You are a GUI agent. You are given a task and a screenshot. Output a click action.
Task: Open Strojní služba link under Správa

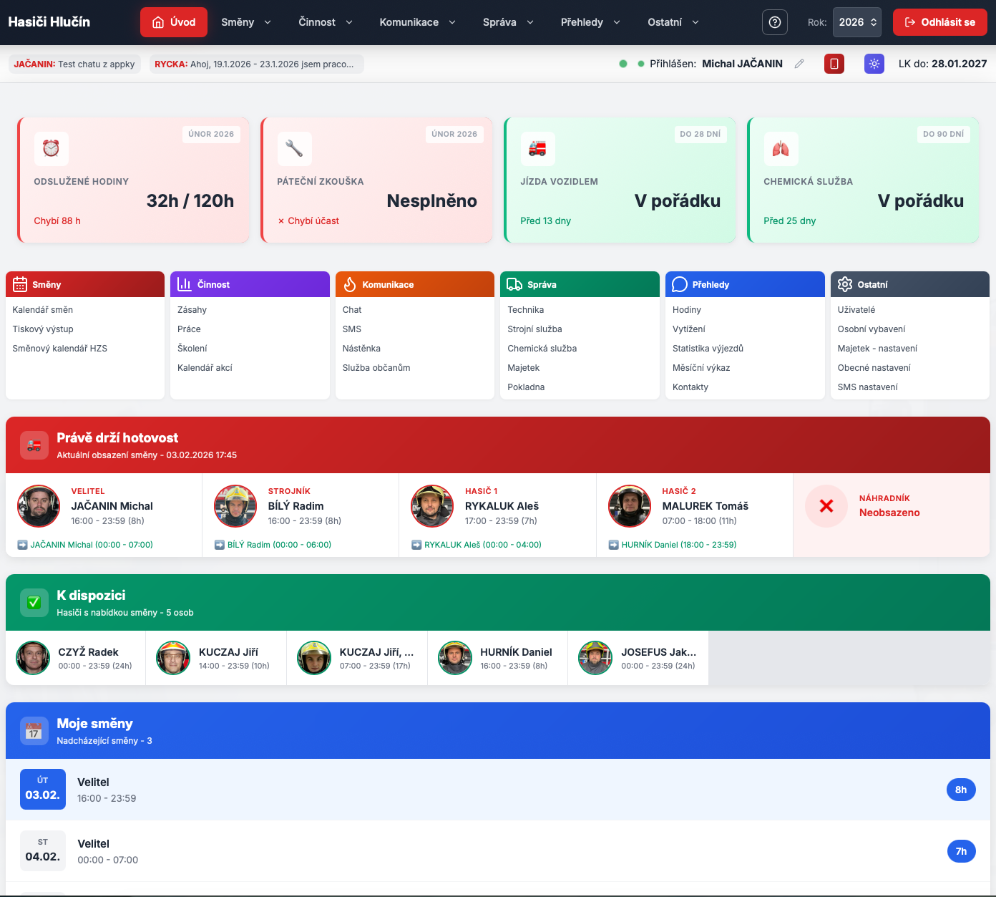(x=534, y=329)
